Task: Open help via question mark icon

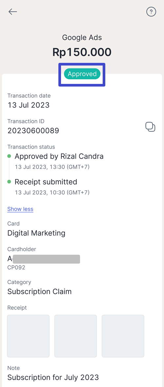Action: [151, 12]
